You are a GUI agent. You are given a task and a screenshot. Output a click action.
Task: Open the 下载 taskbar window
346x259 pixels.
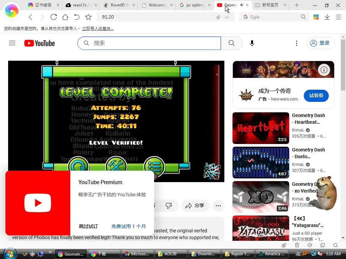[104, 254]
